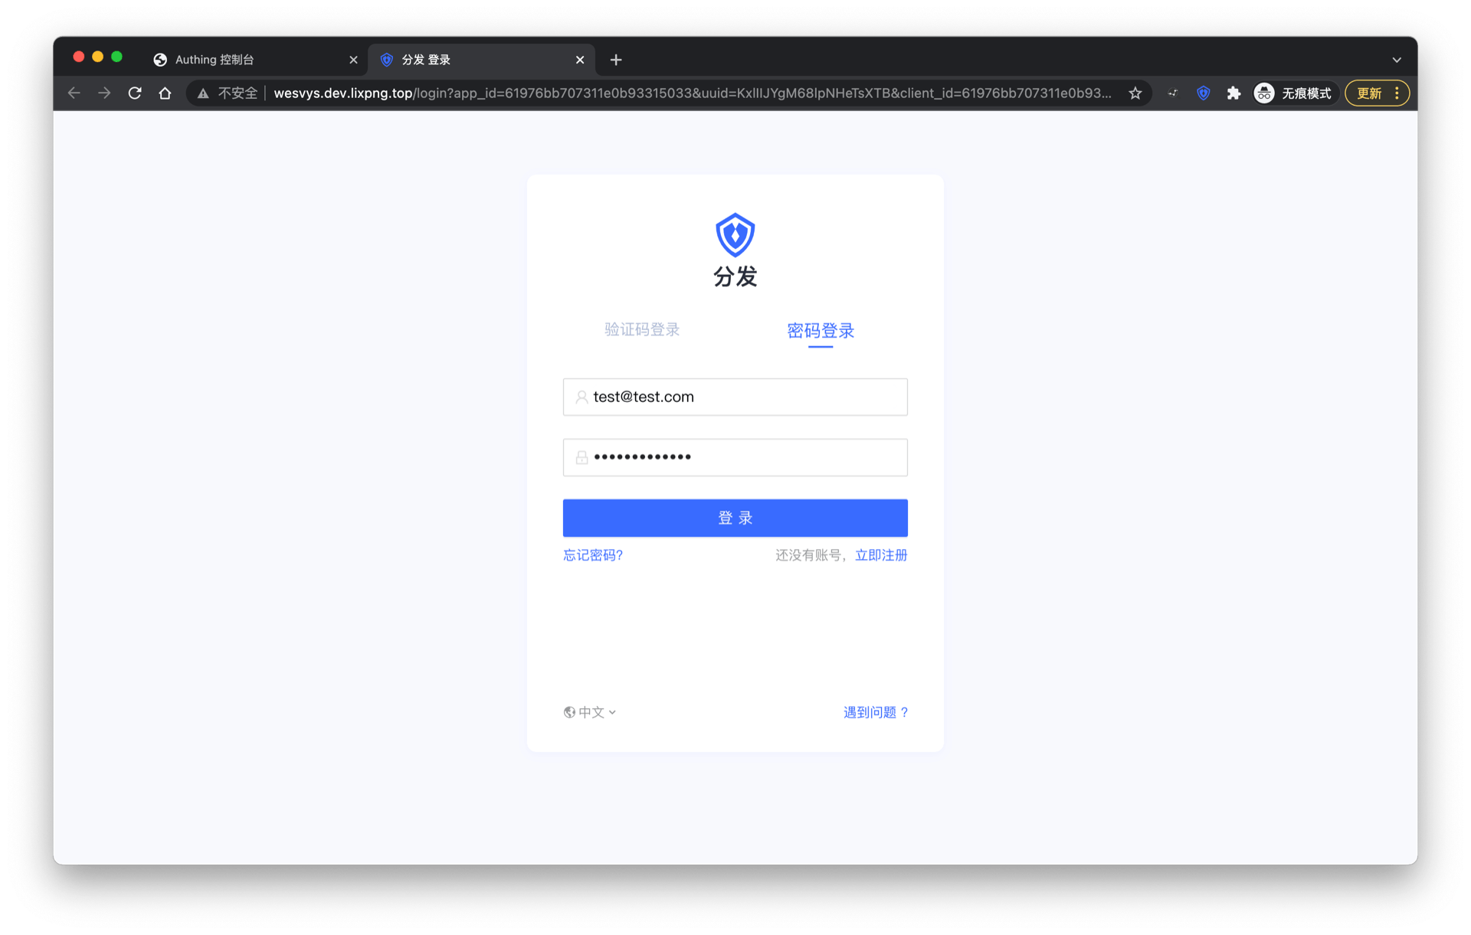Click the 忘记密码? link
Image resolution: width=1471 pixels, height=935 pixels.
593,555
